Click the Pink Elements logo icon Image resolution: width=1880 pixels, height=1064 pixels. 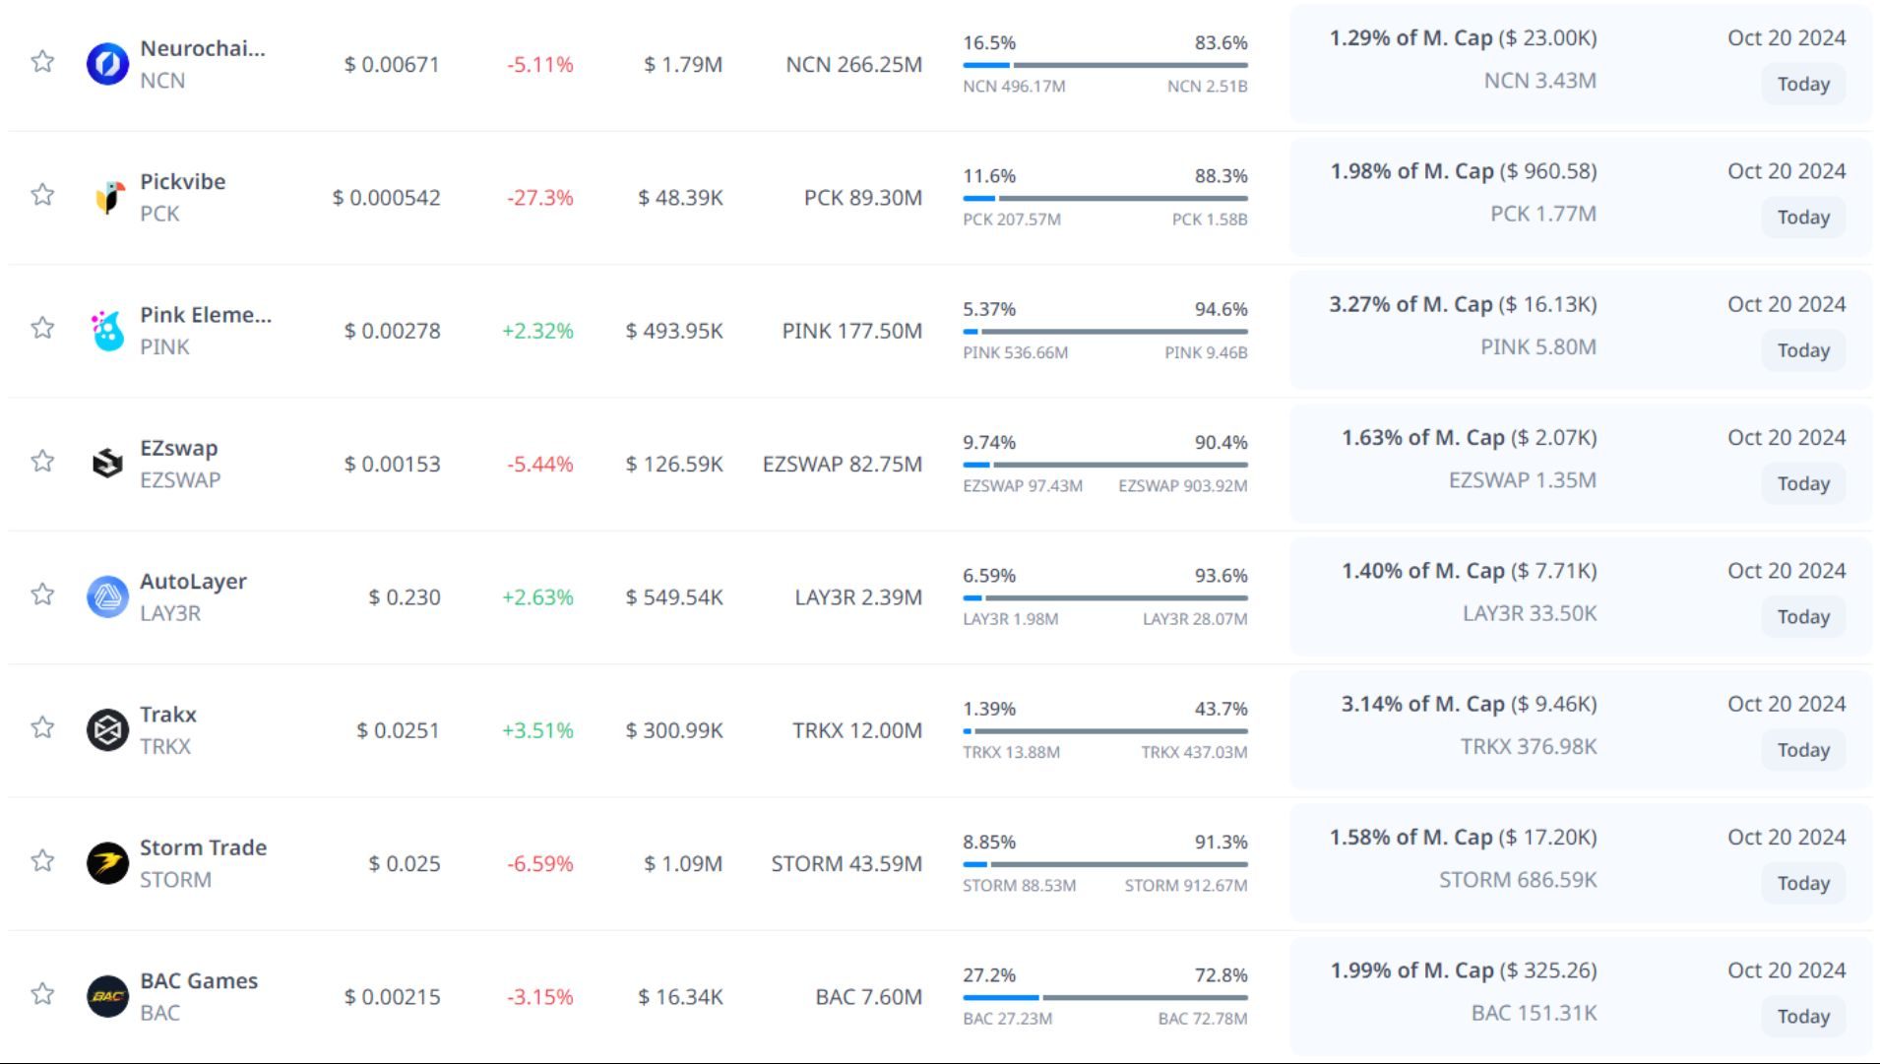(107, 331)
